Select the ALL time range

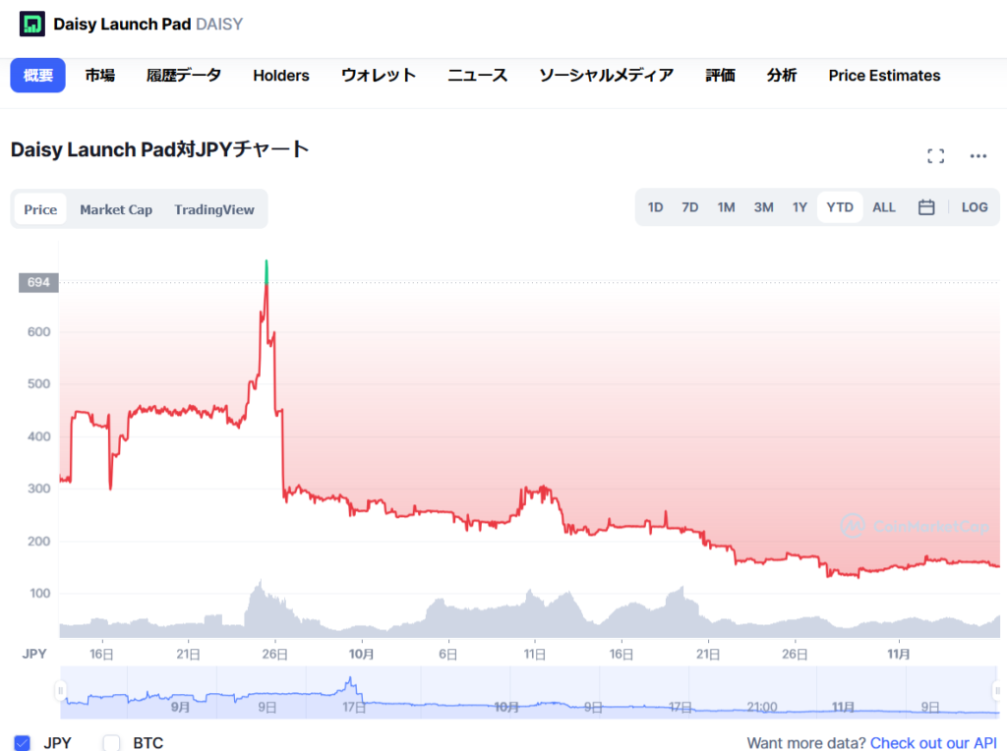pos(884,207)
